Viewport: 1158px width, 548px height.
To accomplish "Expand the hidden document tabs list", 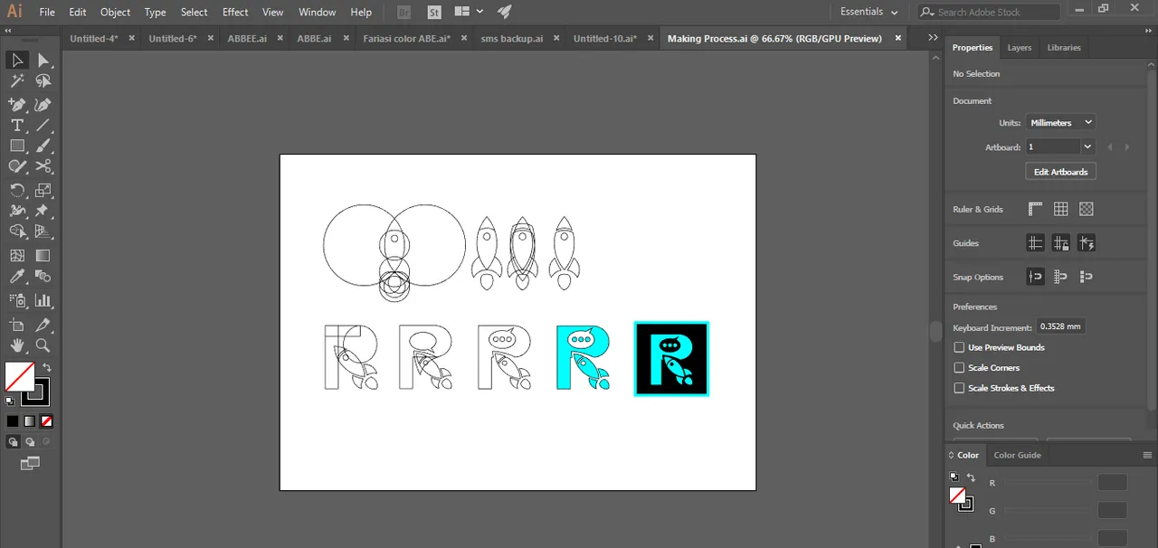I will coord(933,37).
